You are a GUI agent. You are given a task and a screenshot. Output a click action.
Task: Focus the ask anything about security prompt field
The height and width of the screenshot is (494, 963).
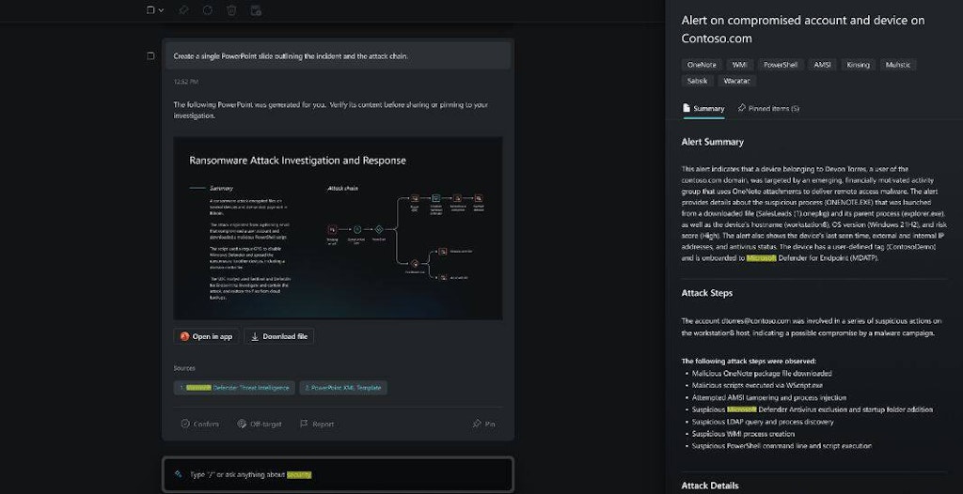pyautogui.click(x=338, y=474)
